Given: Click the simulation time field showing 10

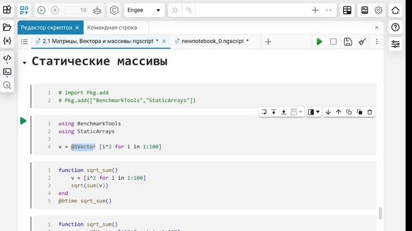Looking at the screenshot, I should coord(76,10).
